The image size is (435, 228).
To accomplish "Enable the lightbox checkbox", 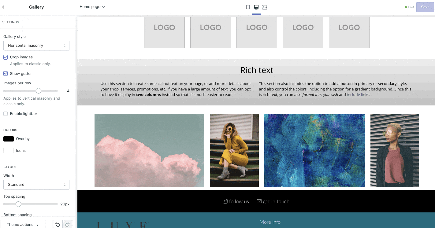I will pos(6,114).
